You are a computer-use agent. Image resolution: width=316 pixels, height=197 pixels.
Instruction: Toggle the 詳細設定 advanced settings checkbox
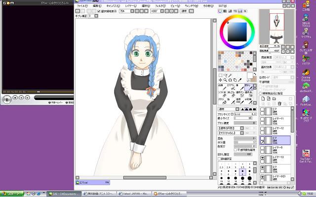(x=219, y=159)
